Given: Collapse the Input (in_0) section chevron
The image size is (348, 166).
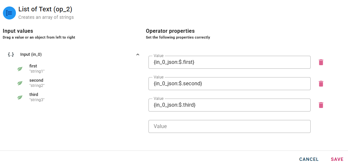Looking at the screenshot, I should coord(138,54).
